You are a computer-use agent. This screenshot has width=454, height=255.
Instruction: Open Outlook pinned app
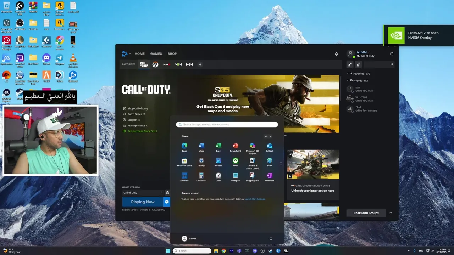pos(270,147)
